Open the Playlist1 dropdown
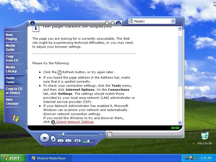 [x=173, y=21]
